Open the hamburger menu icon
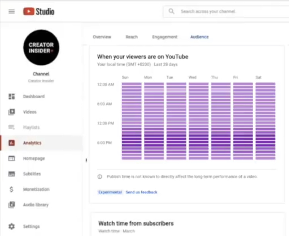289x236 pixels. [12, 12]
